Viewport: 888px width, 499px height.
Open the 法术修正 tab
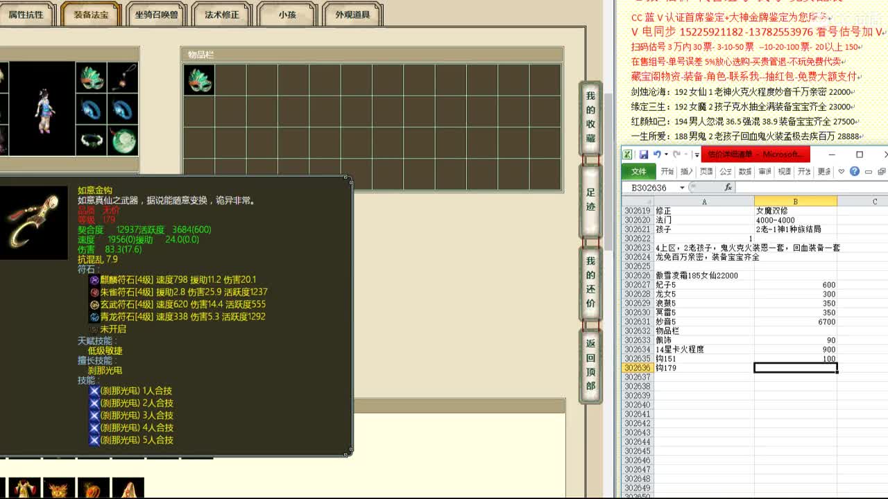pyautogui.click(x=222, y=15)
